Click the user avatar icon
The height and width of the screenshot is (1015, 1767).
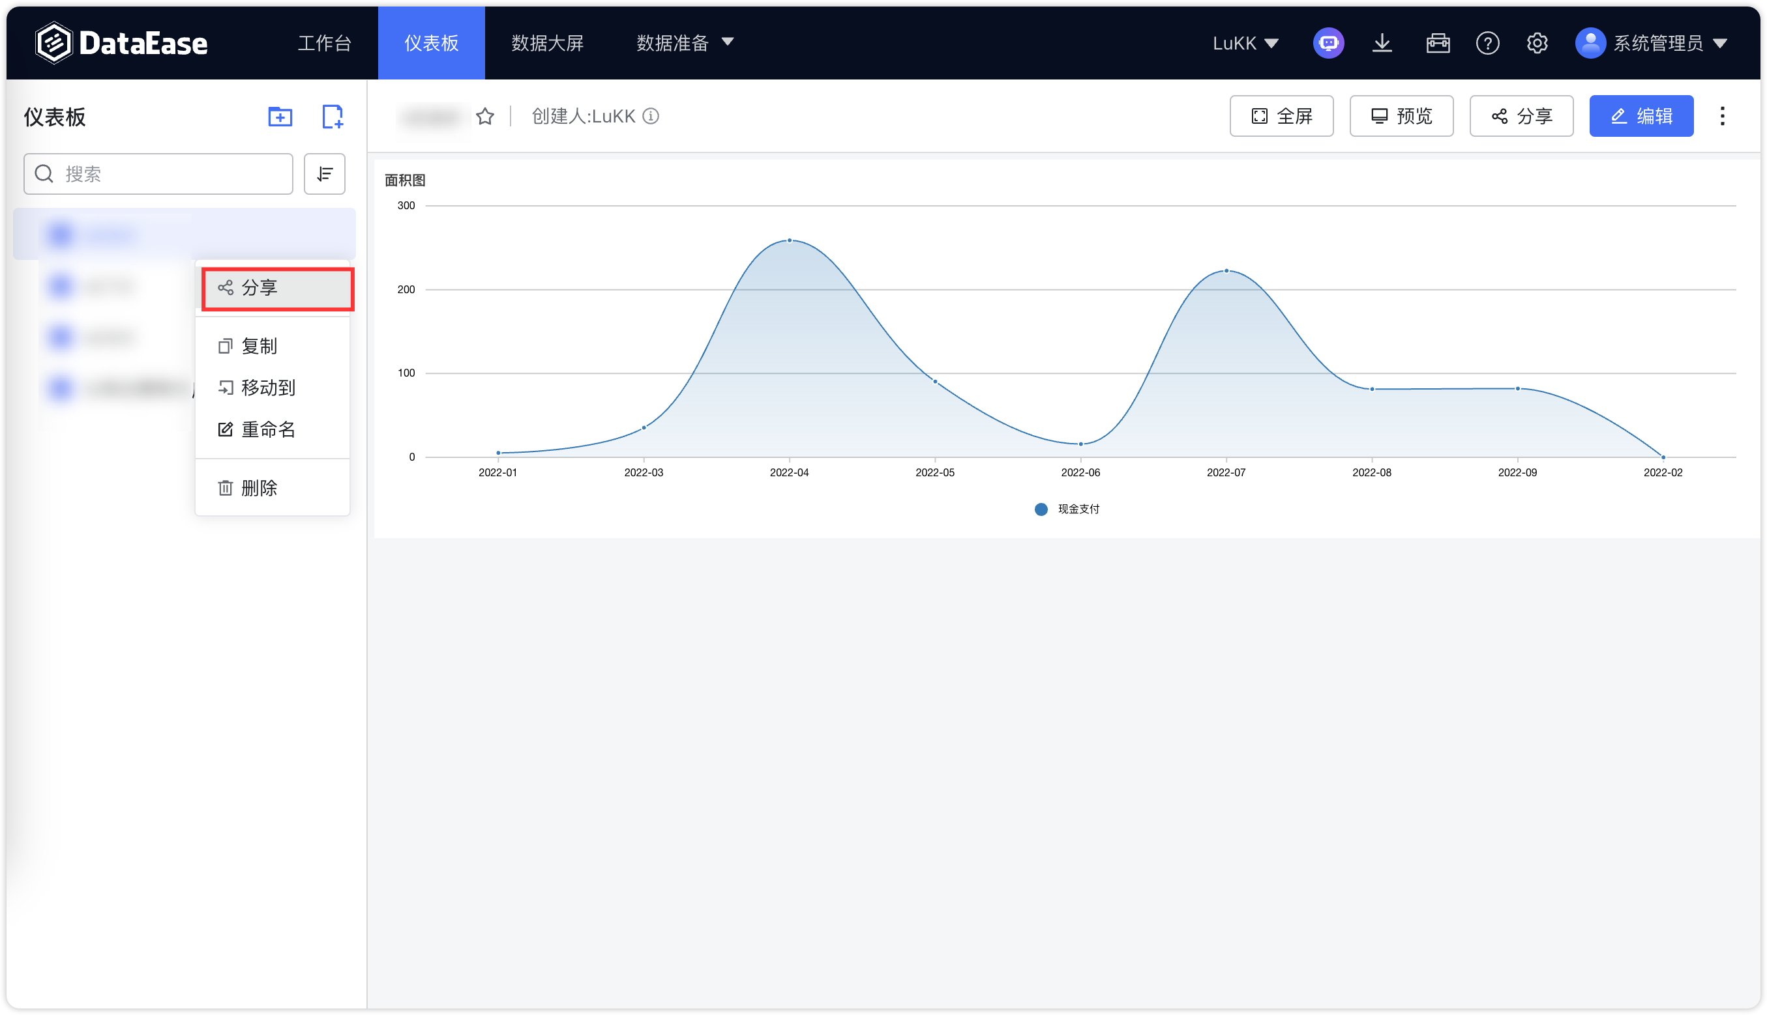tap(1590, 43)
